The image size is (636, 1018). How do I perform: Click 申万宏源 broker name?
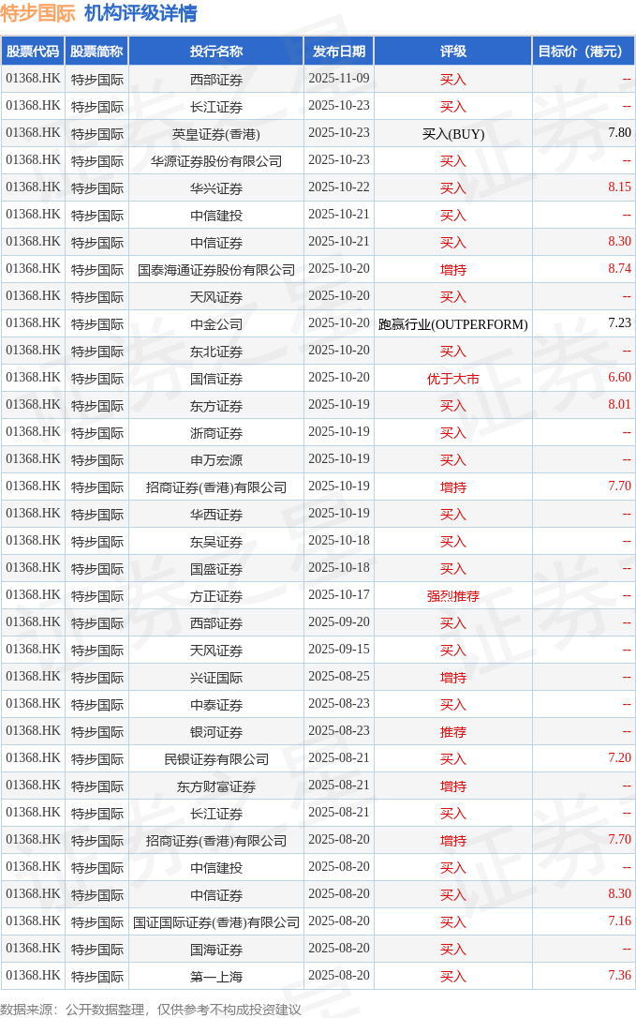click(216, 460)
